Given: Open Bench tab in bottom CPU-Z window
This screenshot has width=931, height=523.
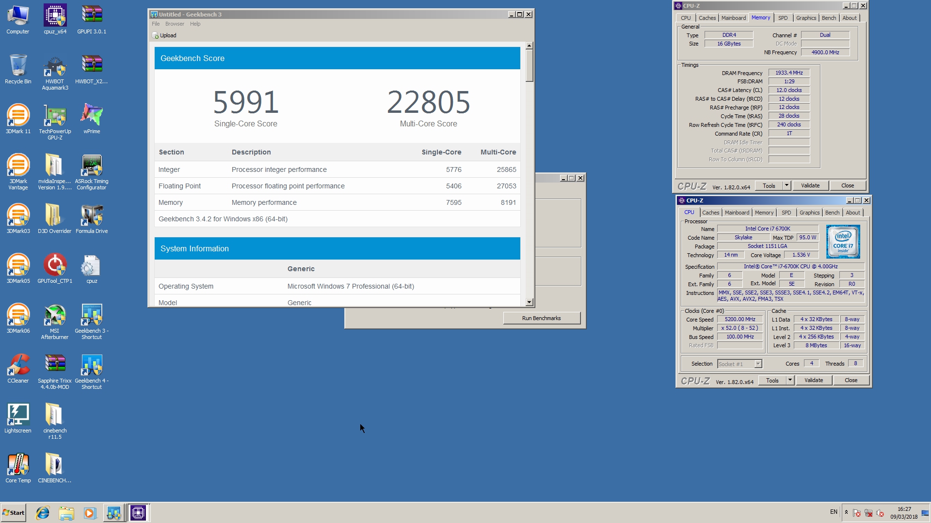Looking at the screenshot, I should (832, 213).
